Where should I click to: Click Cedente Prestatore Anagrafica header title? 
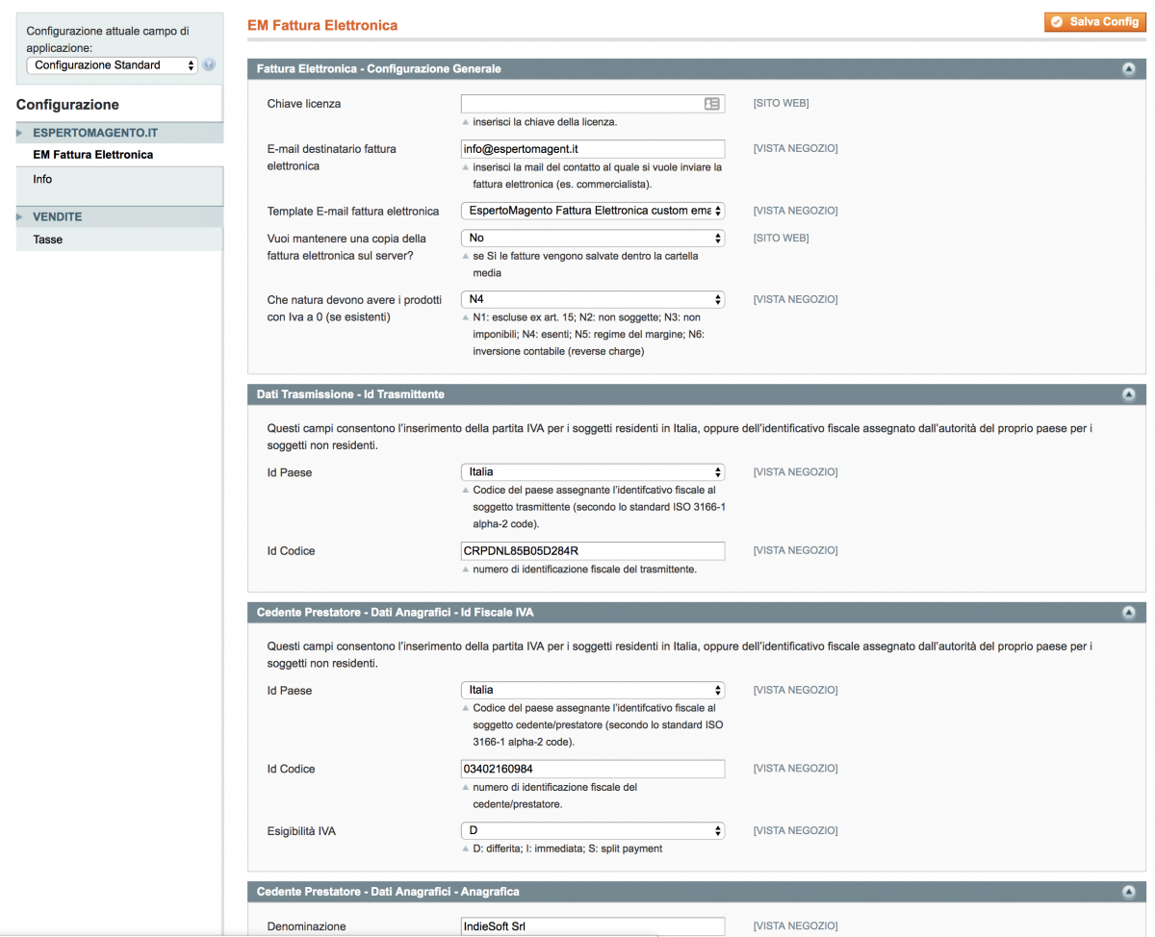[388, 892]
